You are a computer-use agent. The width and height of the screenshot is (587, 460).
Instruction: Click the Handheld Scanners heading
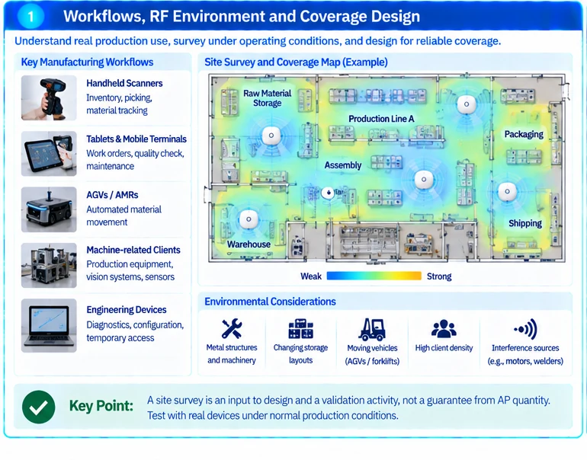(x=124, y=83)
